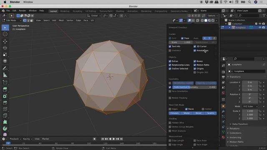Expand the Collections panel
This screenshot has height=150, width=267.
(235, 133)
